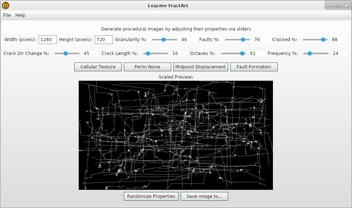The width and height of the screenshot is (352, 208).
Task: Open the Help menu
Action: coord(20,15)
